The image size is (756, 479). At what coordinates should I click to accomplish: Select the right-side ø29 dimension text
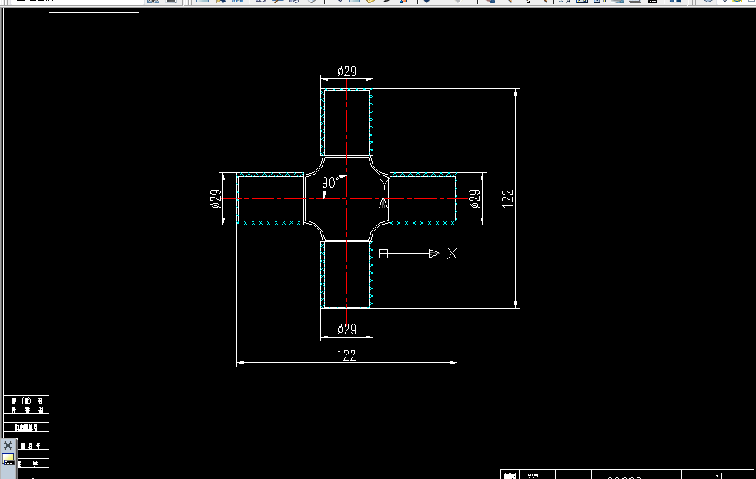click(475, 198)
